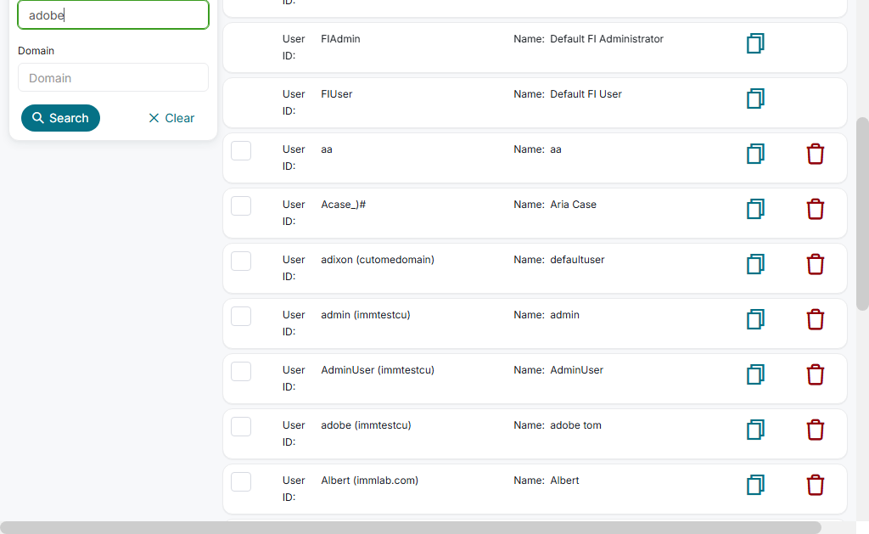Check the AdminUser row checkbox
Viewport: 869px width, 534px height.
coord(241,371)
